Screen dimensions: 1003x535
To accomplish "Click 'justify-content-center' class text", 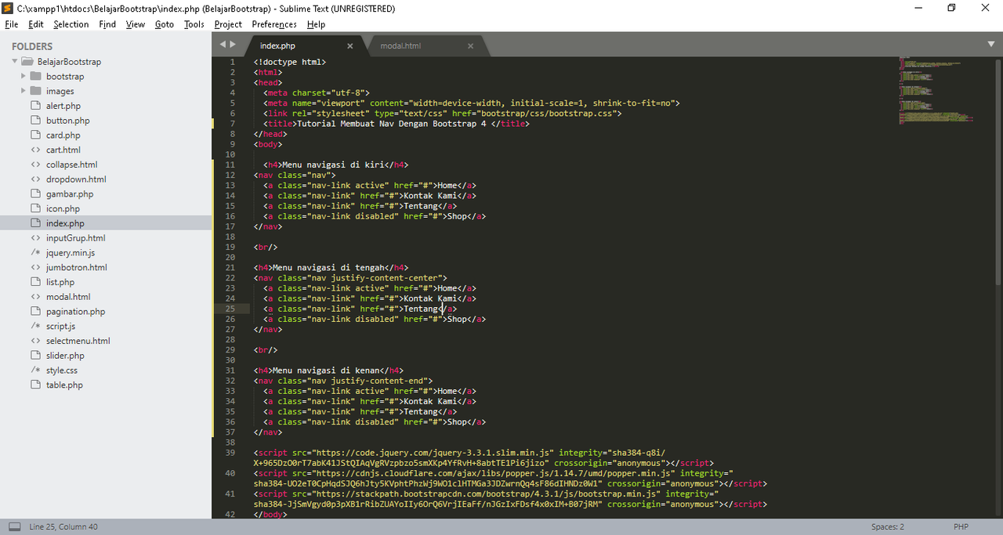I will tap(386, 277).
